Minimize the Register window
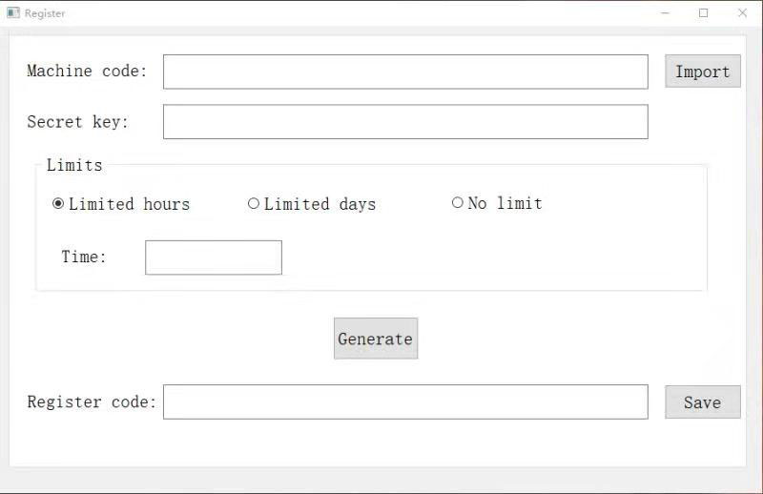 665,13
